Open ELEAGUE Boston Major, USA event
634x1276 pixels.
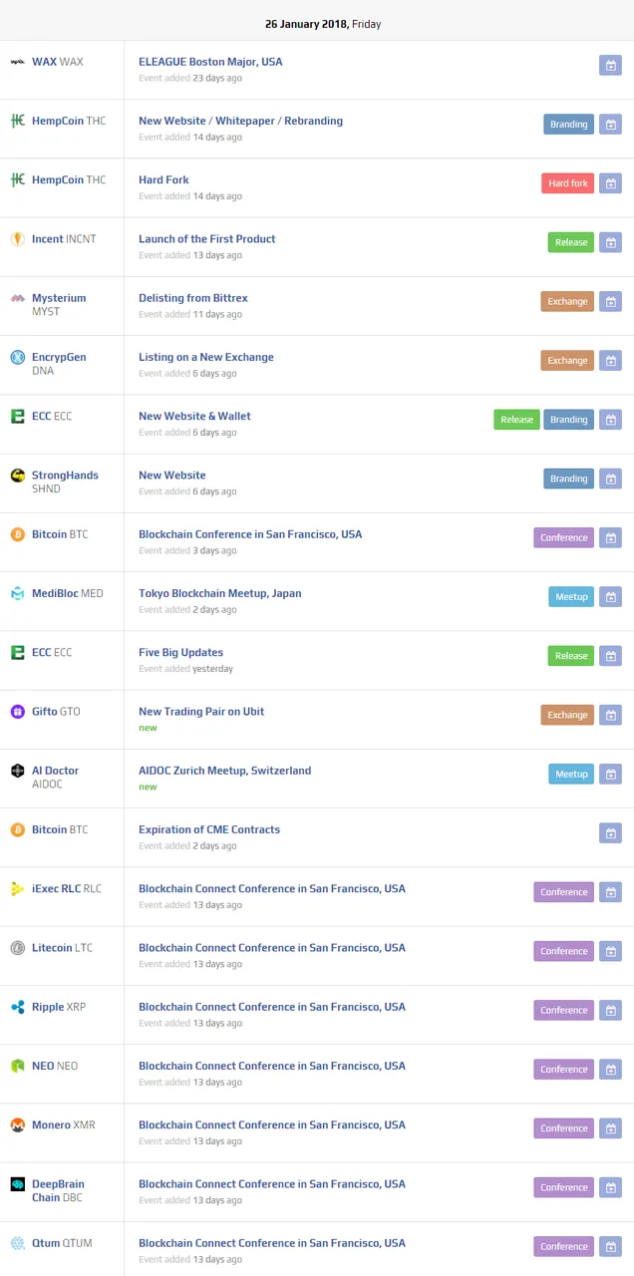[210, 62]
